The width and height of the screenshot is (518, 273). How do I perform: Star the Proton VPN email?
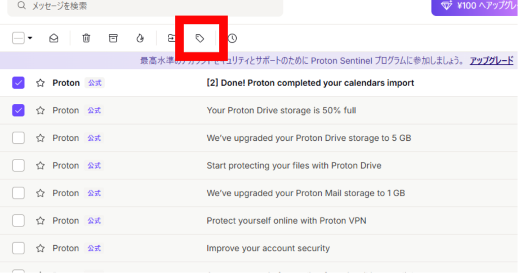click(x=40, y=221)
